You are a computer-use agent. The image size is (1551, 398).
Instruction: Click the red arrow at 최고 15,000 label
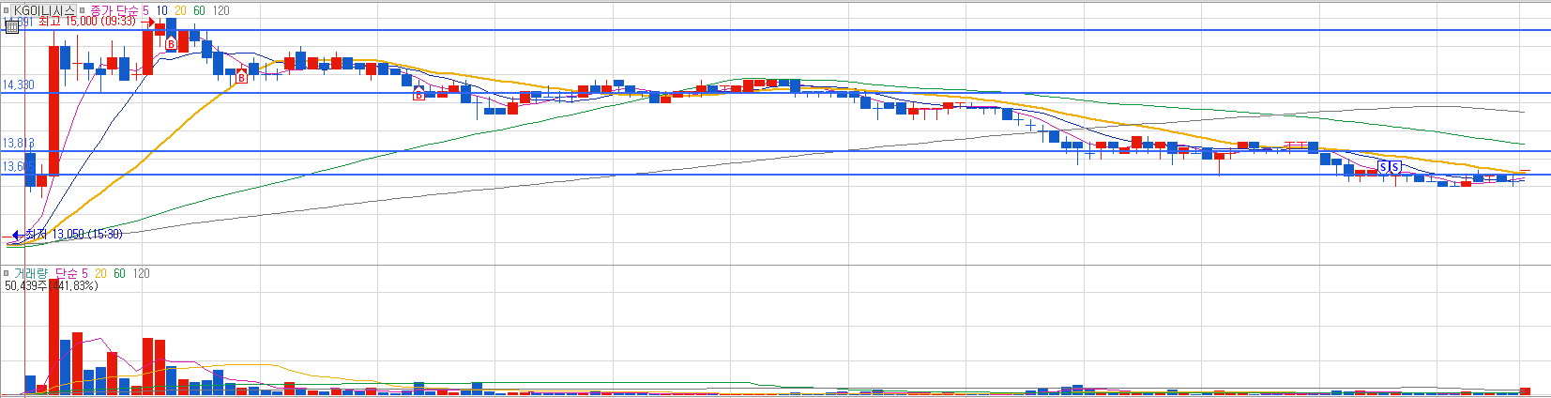click(148, 21)
